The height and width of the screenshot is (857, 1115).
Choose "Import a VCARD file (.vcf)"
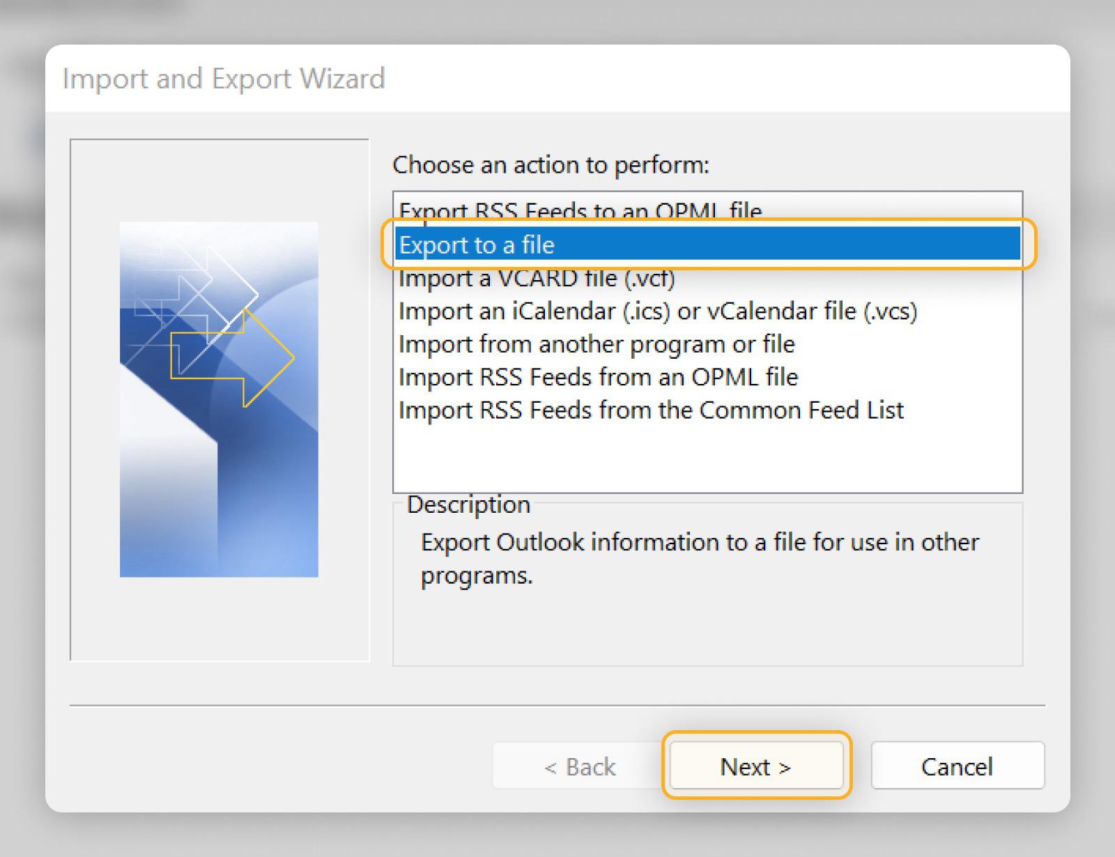point(537,277)
